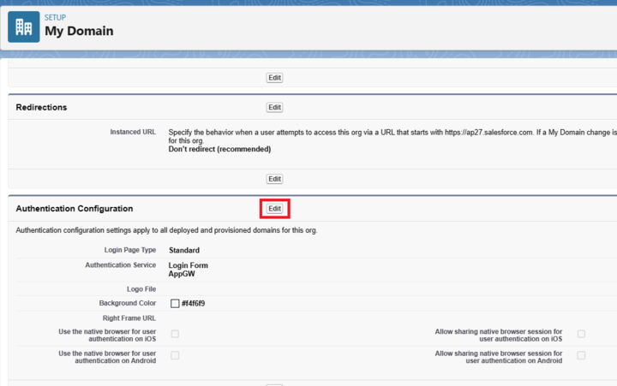The width and height of the screenshot is (617, 386).
Task: Click the AppGW authentication service entry
Action: coord(183,275)
